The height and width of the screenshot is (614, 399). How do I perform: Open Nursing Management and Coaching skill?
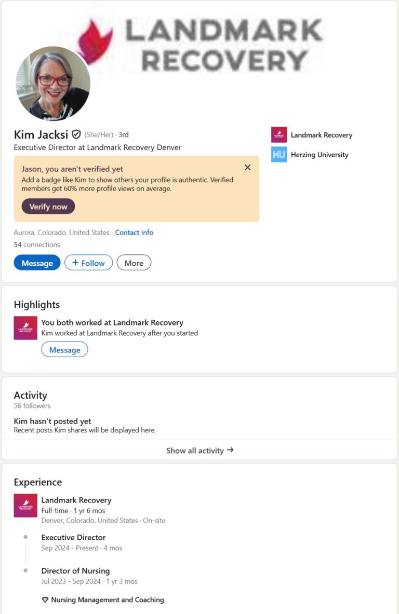point(108,600)
